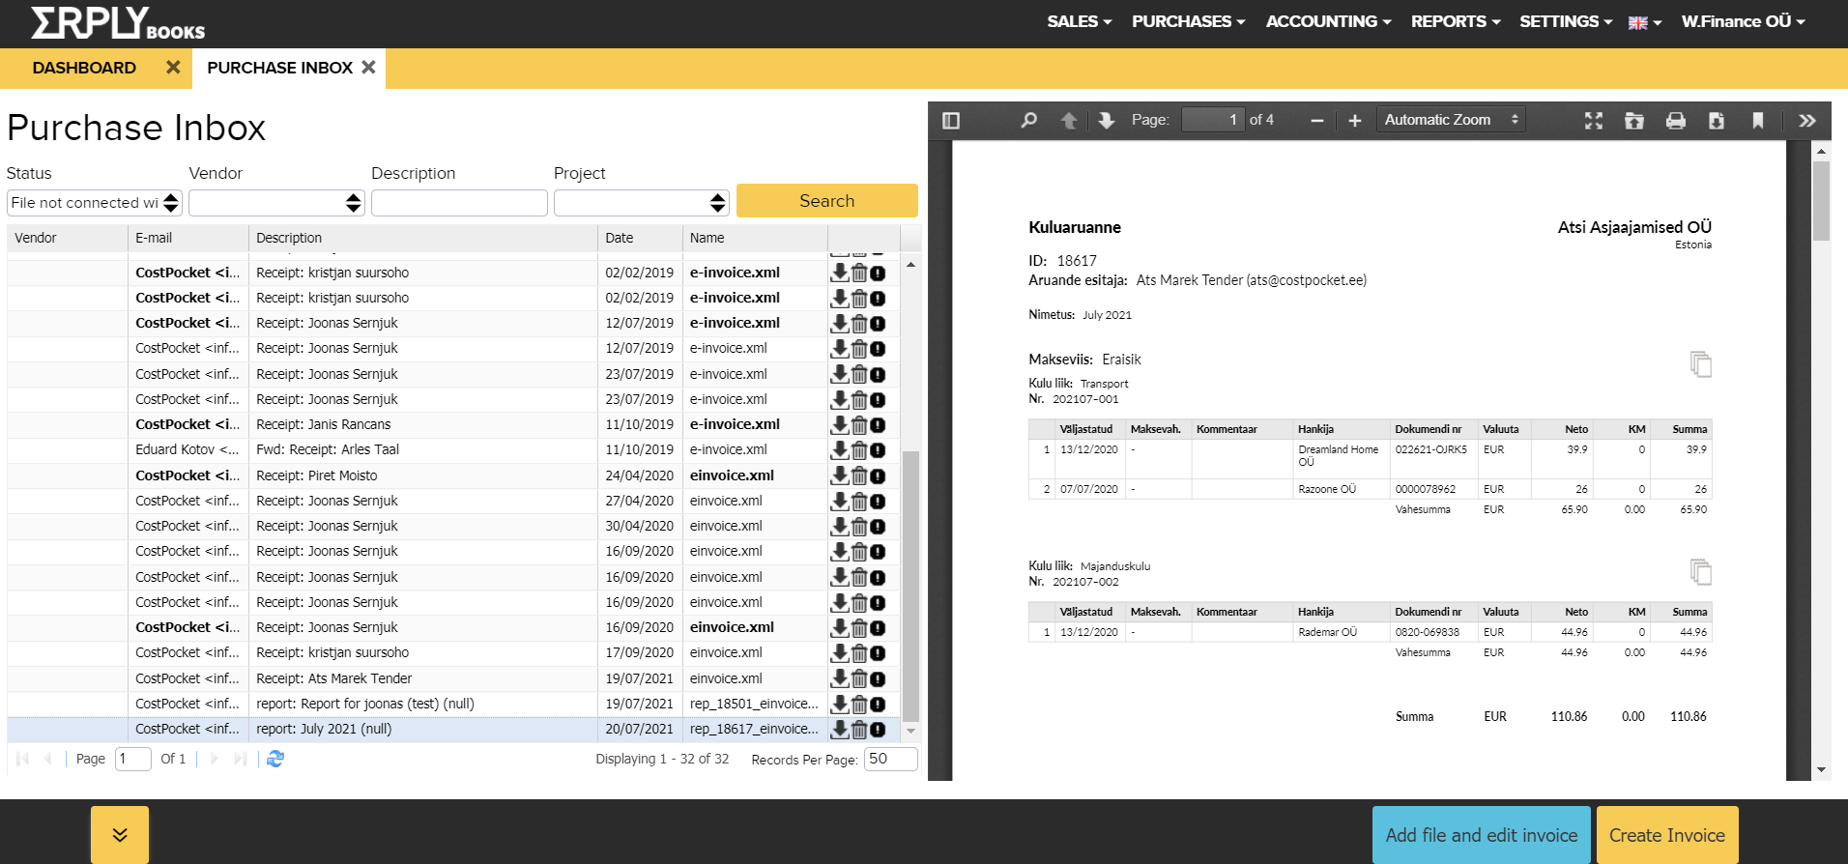
Task: Expand the bottom double-chevron button
Action: pos(120,835)
